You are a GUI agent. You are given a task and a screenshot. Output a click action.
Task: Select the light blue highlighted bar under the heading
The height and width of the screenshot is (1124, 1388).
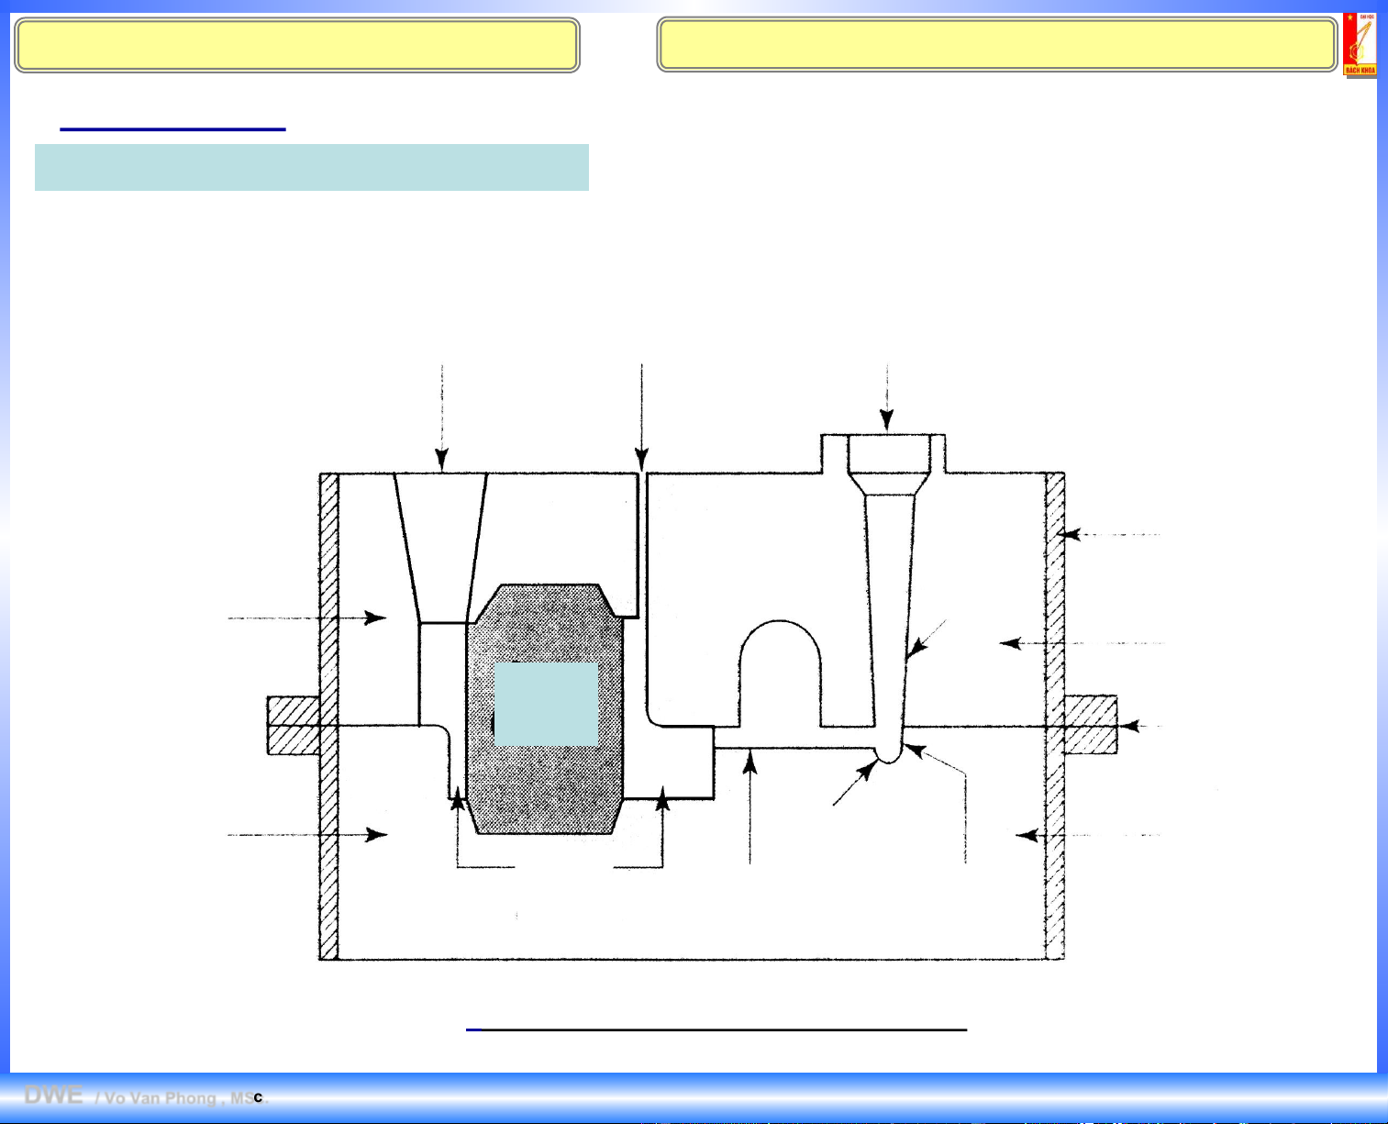point(311,167)
